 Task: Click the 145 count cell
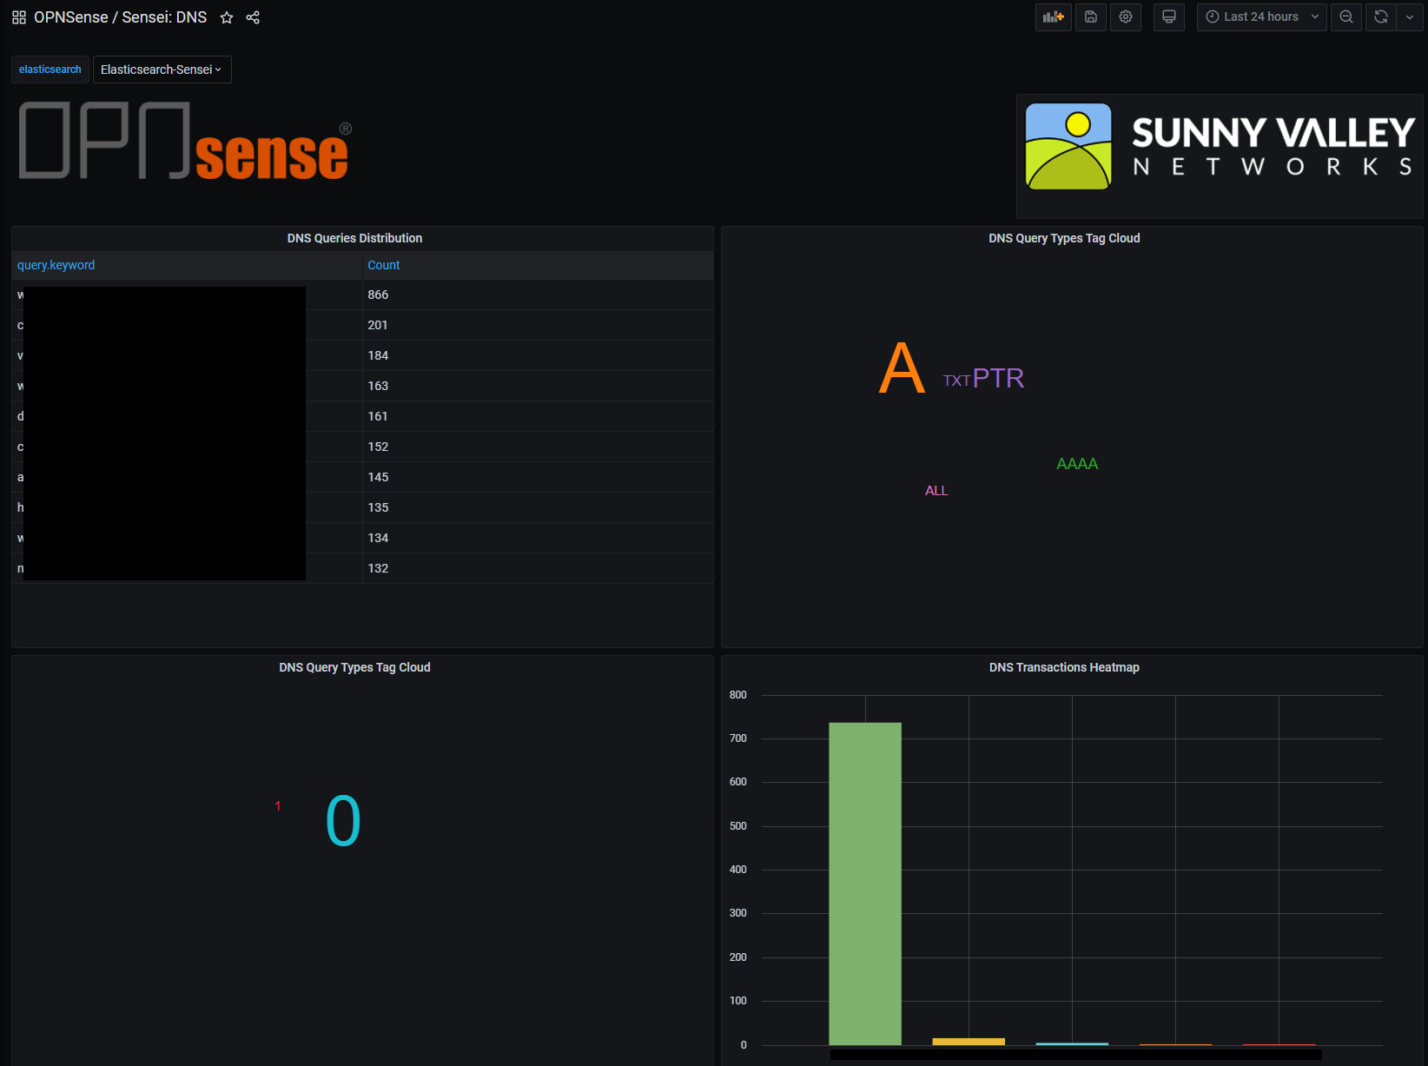click(538, 477)
